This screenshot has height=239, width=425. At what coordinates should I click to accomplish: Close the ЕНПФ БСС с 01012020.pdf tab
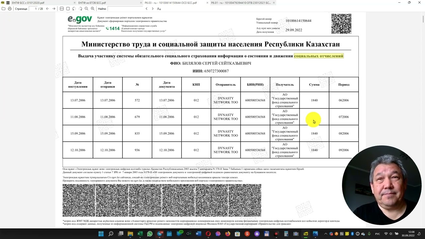click(x=74, y=3)
